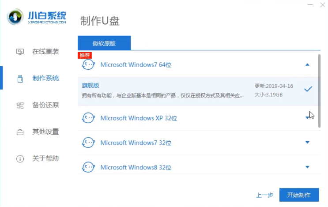The height and width of the screenshot is (207, 328).
Task: Click the 在线重装 monitor icon in sidebar
Action: coord(20,52)
